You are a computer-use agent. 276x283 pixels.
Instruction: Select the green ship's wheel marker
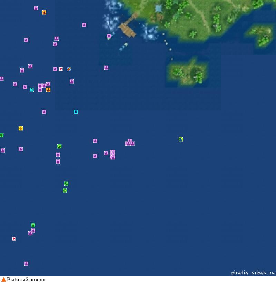coord(66,184)
